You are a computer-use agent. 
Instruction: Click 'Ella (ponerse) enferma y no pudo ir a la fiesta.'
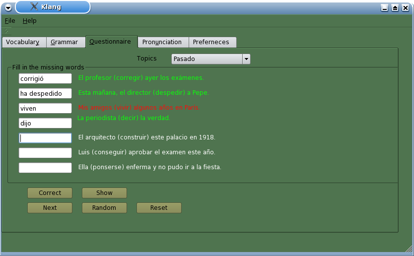click(150, 167)
